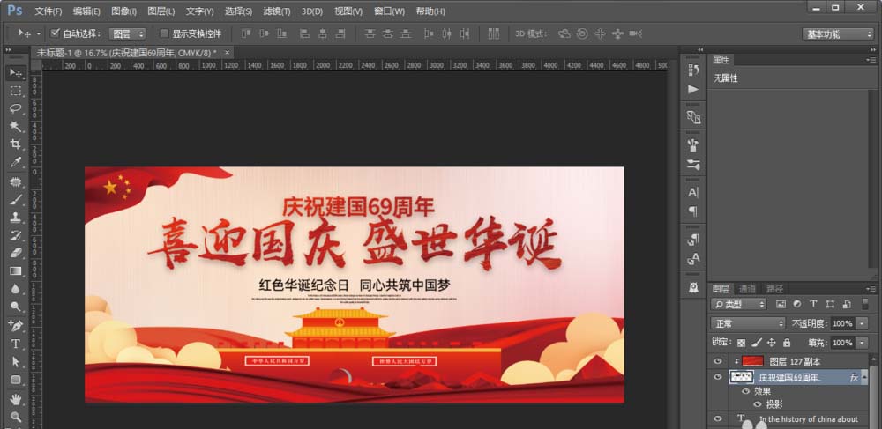The width and height of the screenshot is (882, 429).
Task: Select the Path Selection tool
Action: click(x=16, y=362)
